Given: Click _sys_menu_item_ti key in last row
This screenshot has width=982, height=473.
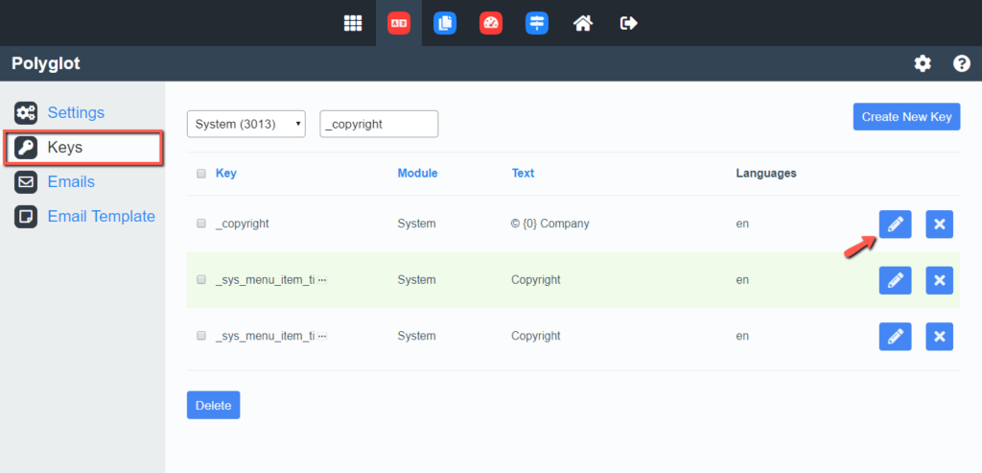Looking at the screenshot, I should 266,337.
